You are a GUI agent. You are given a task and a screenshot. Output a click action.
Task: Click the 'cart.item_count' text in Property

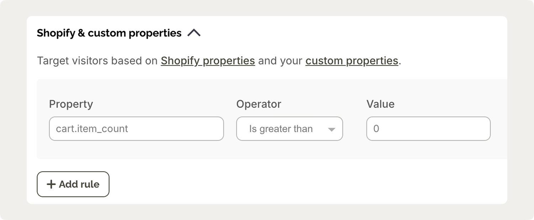(92, 129)
